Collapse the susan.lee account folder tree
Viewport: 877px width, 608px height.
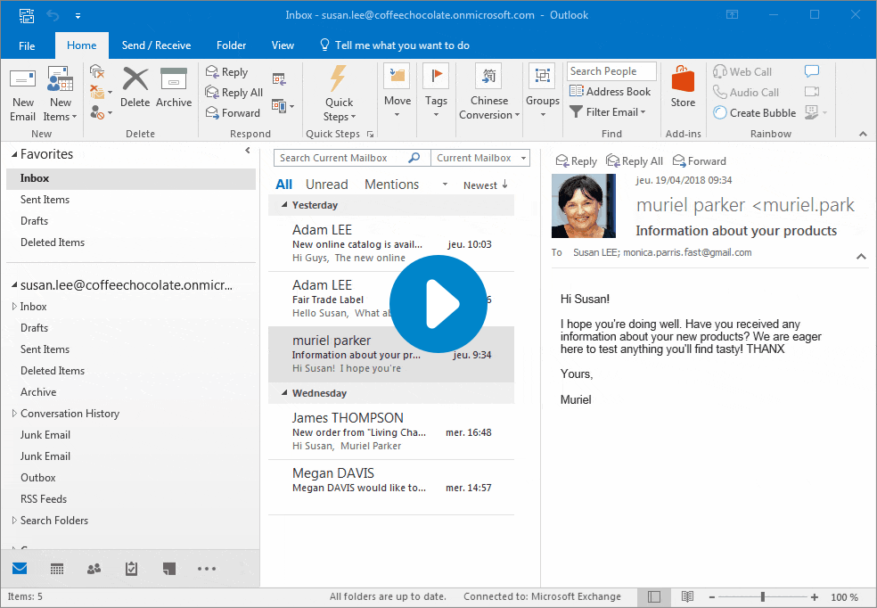[14, 285]
